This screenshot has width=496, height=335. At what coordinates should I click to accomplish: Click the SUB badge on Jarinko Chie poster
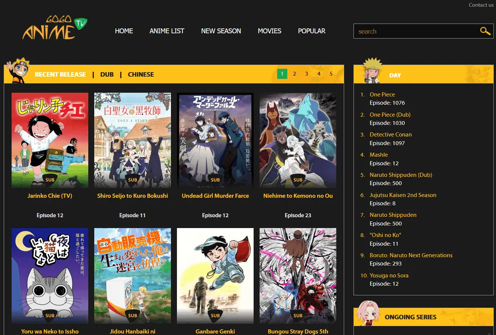coord(50,179)
